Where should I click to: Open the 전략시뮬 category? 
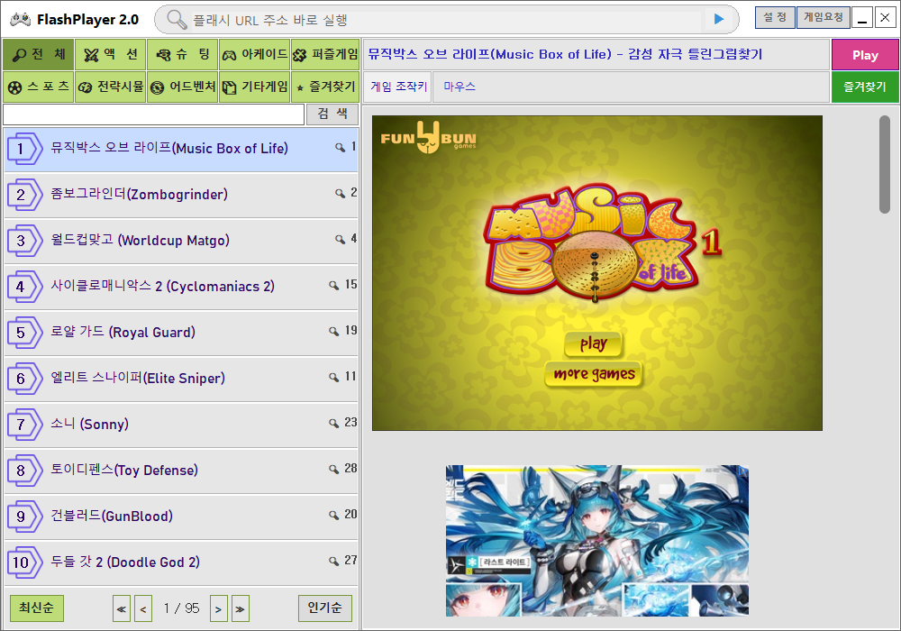coord(110,87)
